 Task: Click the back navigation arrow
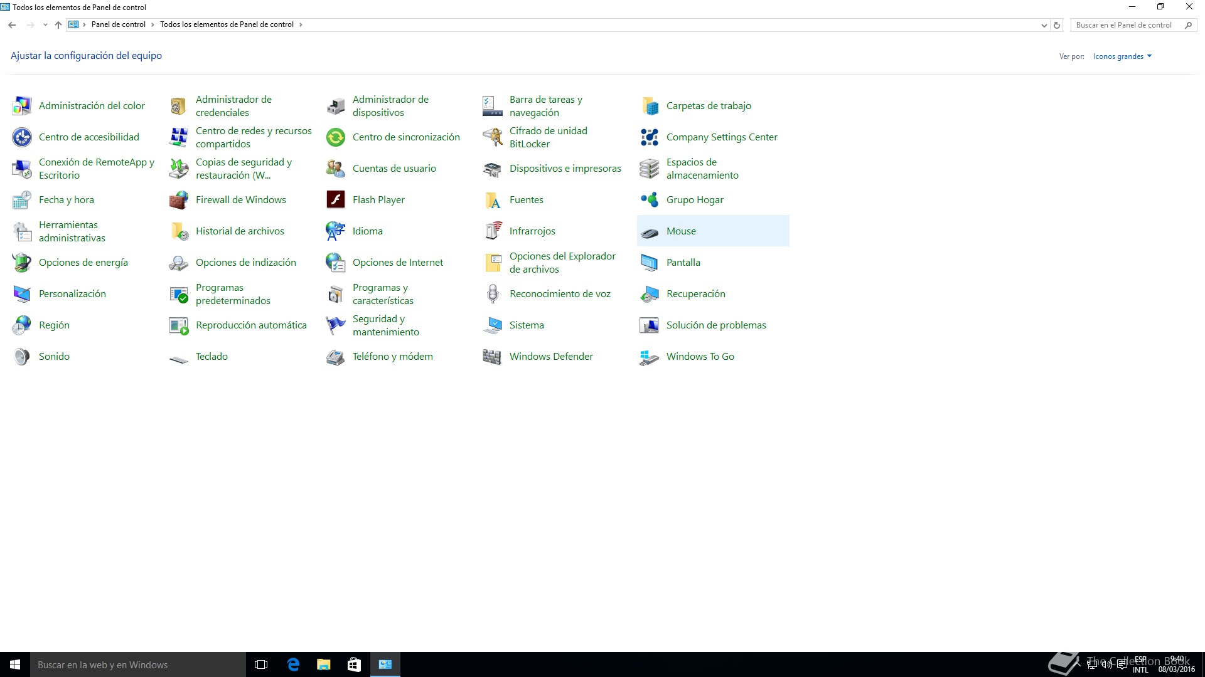12,25
